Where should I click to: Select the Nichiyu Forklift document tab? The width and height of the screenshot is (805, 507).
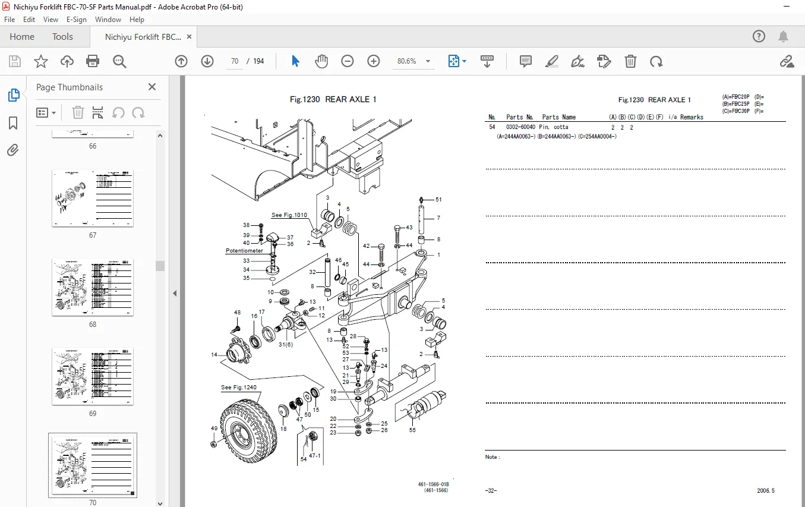point(143,37)
